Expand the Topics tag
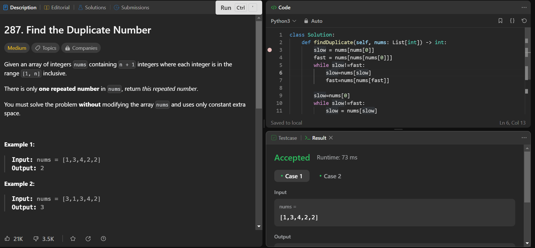The height and width of the screenshot is (248, 535). pyautogui.click(x=45, y=48)
